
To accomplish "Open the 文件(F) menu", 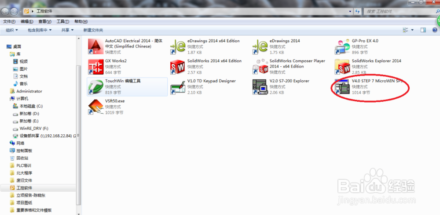I will pos(9,21).
